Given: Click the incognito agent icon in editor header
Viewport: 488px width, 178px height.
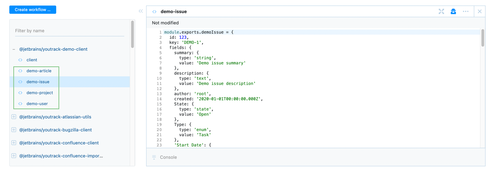Looking at the screenshot, I should pos(453,12).
